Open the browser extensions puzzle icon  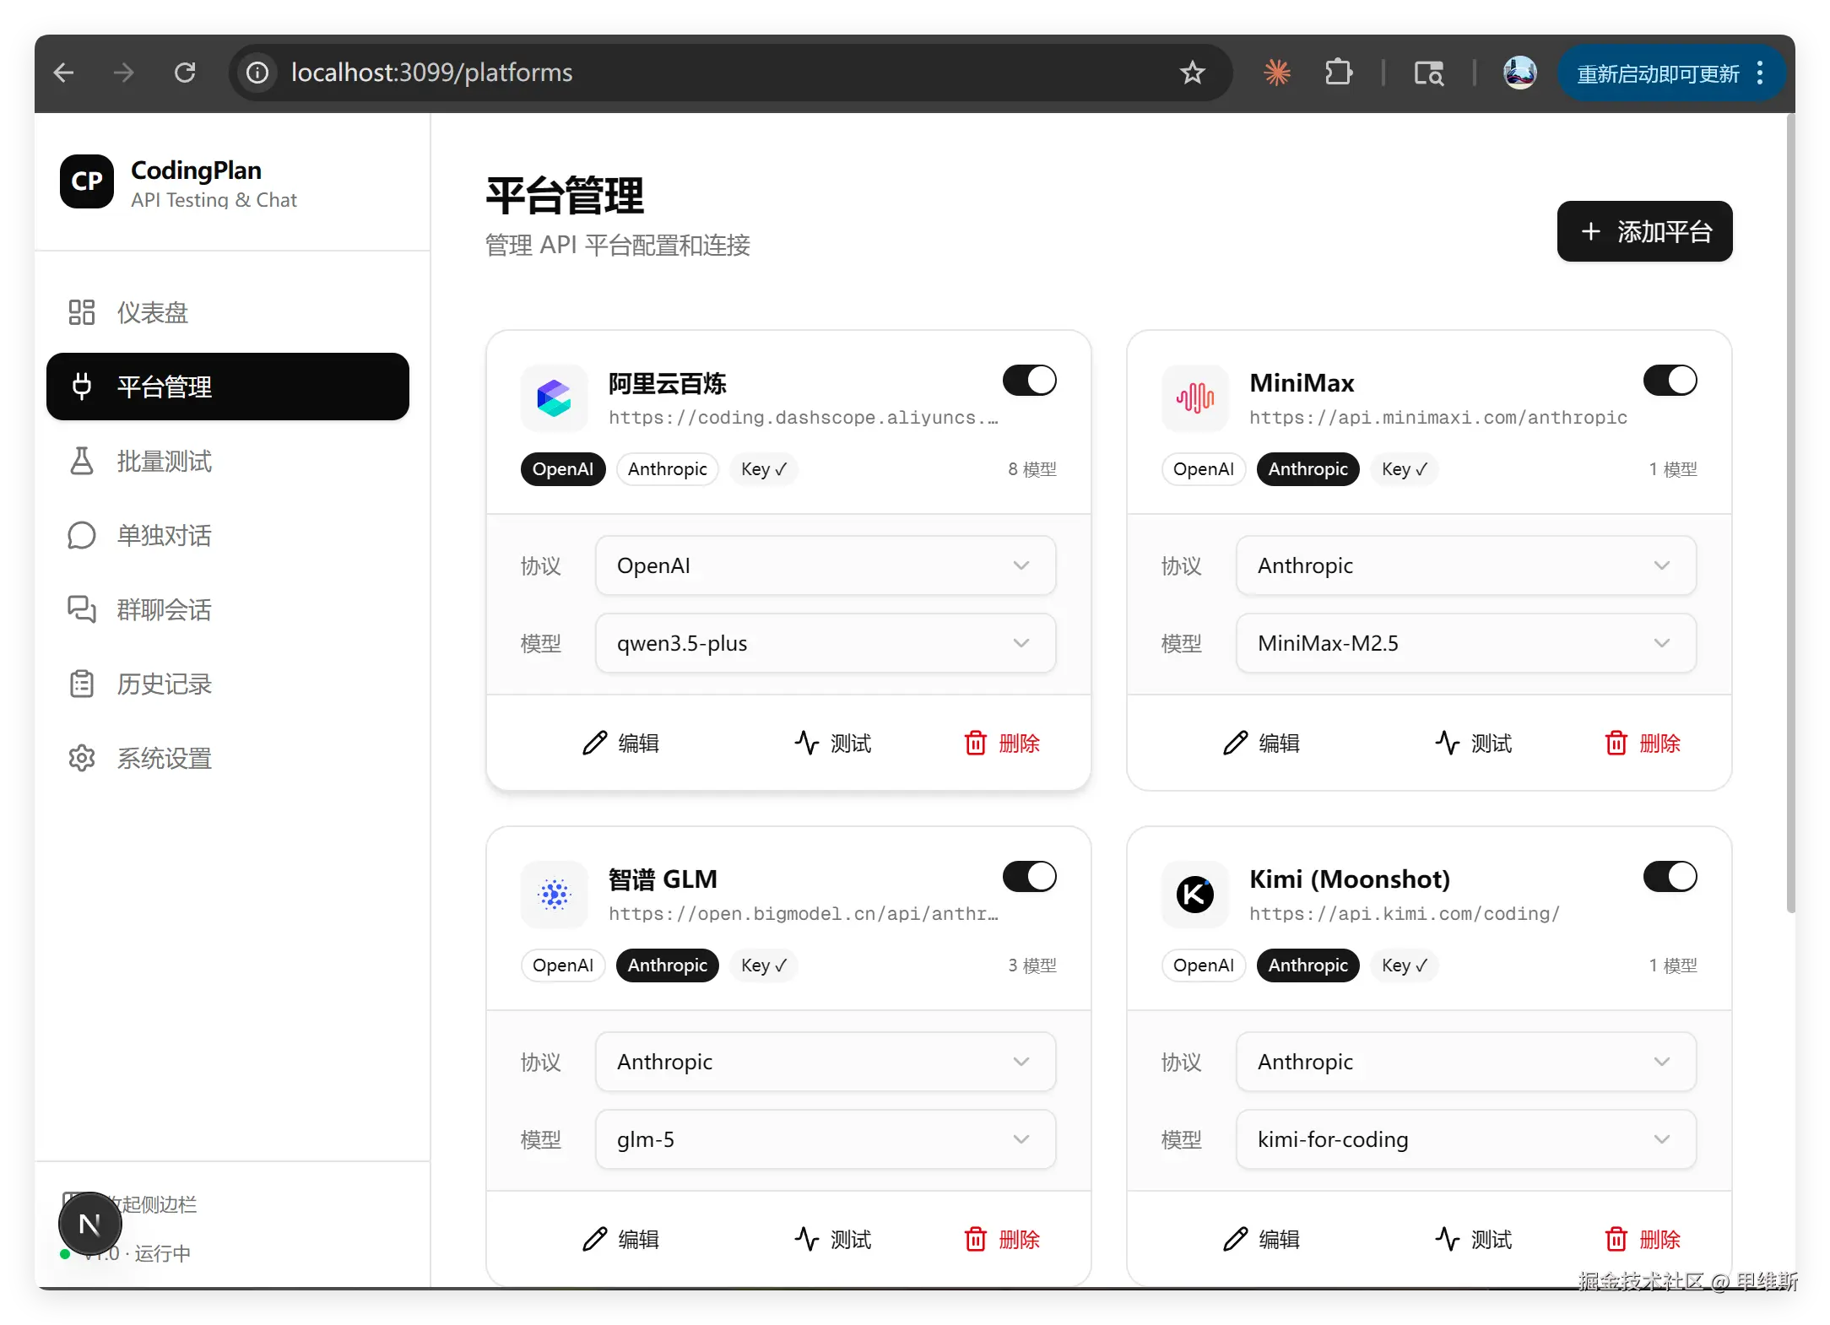point(1338,73)
